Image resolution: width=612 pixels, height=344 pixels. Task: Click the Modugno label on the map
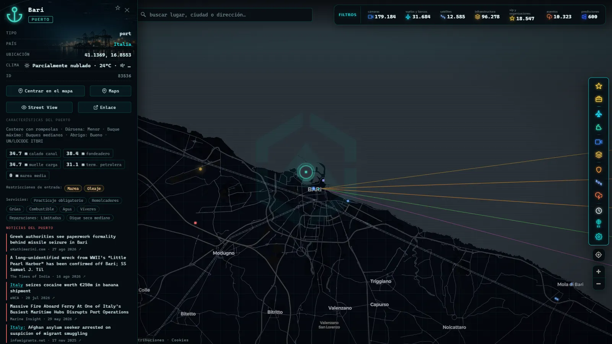coord(223,253)
